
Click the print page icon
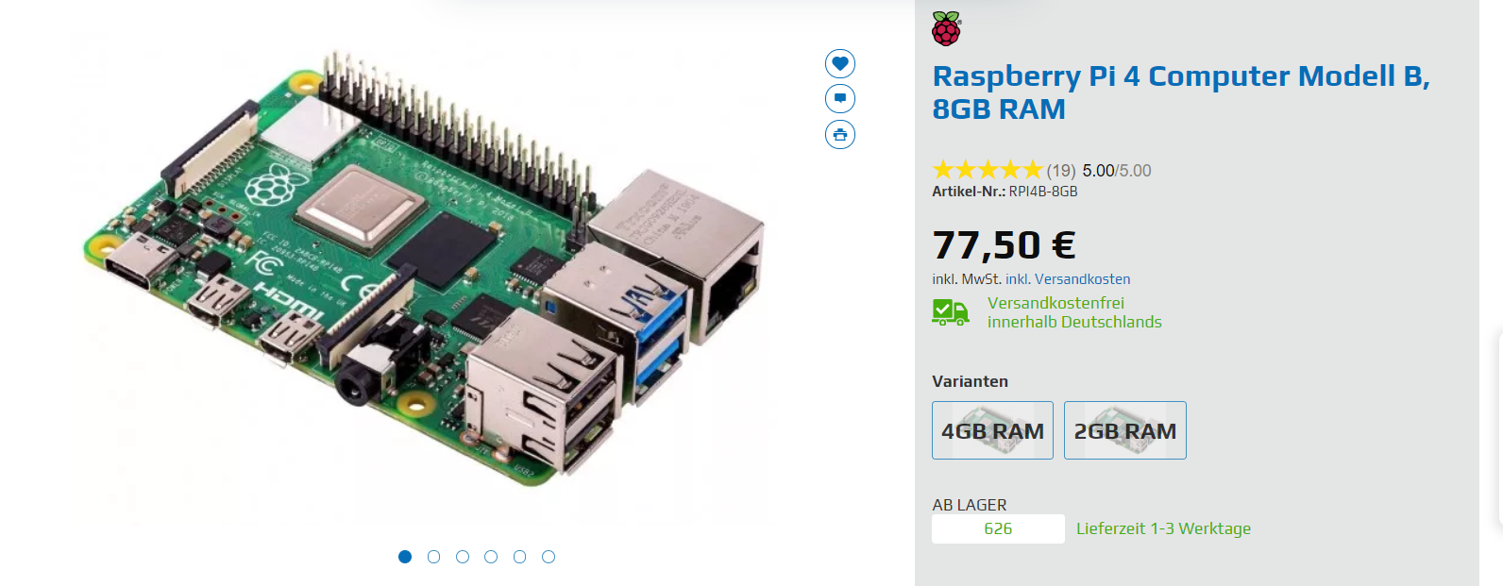(x=840, y=134)
